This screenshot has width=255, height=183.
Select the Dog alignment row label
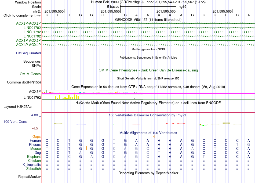pos(38,153)
